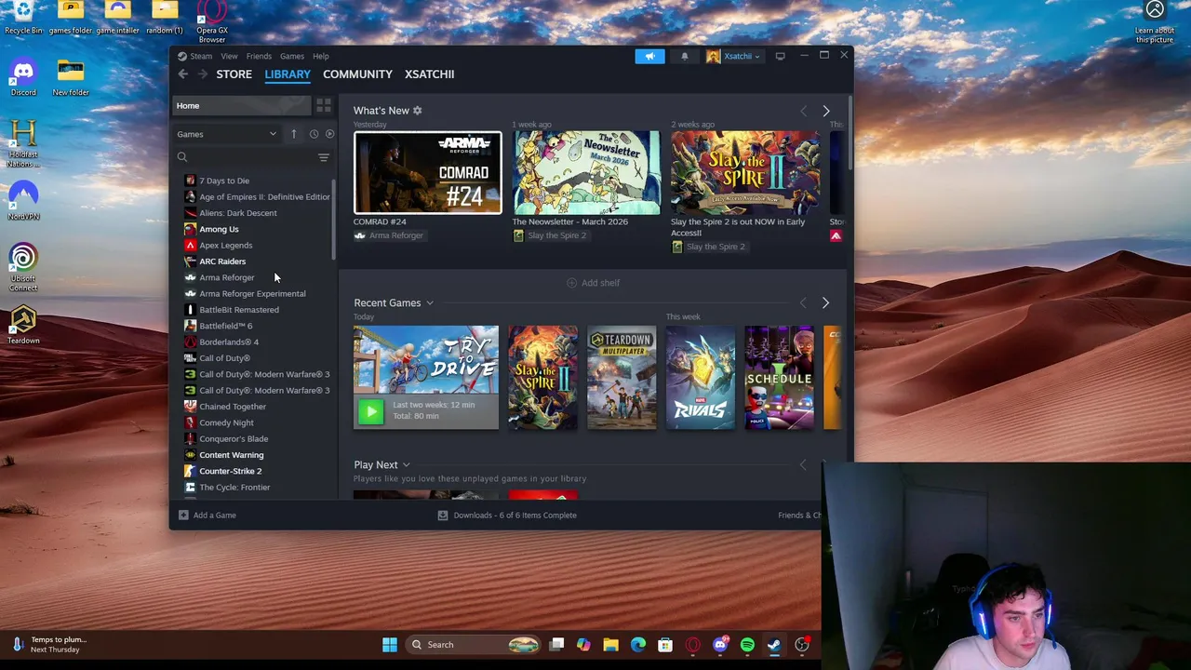This screenshot has width=1191, height=670.
Task: Sort library list with the up arrow
Action: click(x=293, y=134)
